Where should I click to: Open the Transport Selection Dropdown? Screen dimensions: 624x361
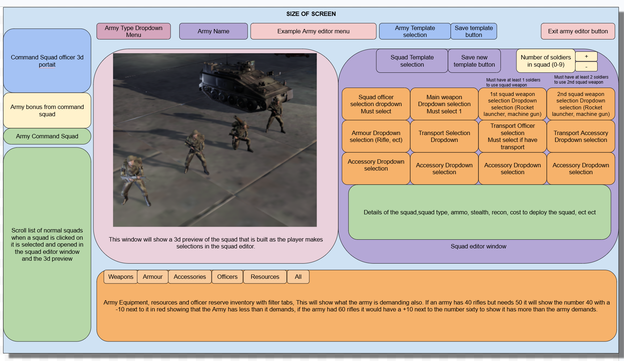444,136
